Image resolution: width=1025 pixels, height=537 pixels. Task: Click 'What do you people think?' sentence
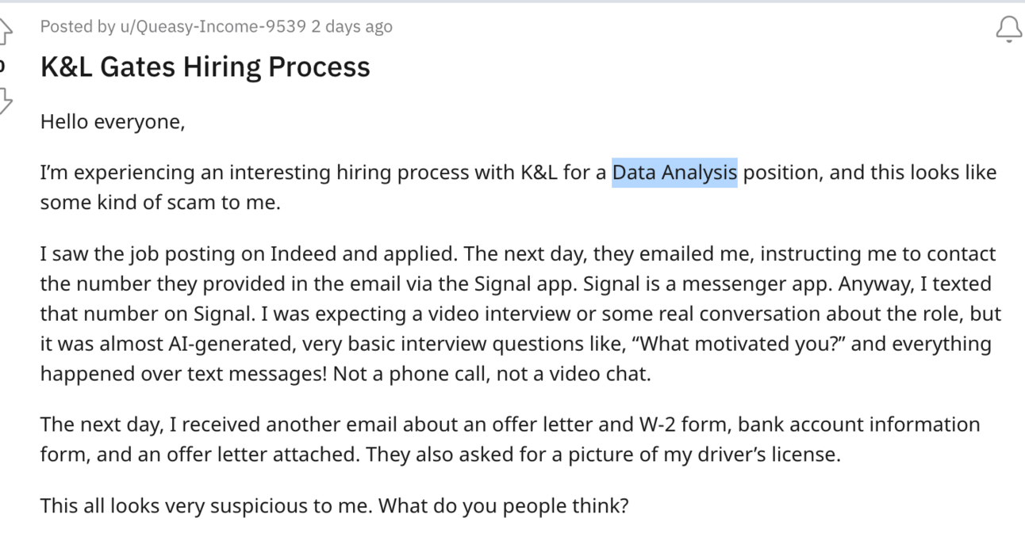(503, 505)
